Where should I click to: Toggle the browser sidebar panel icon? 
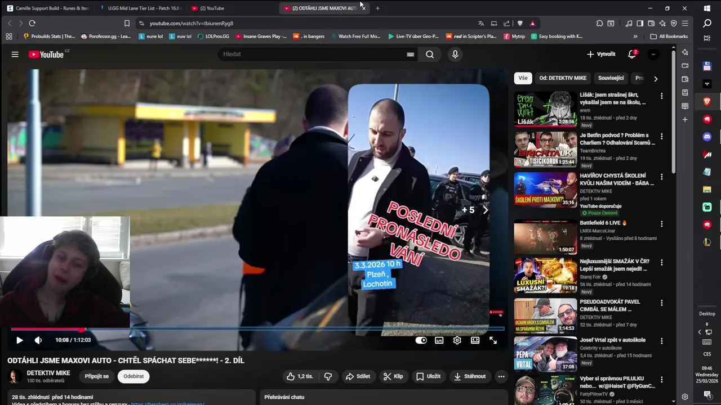click(x=640, y=23)
